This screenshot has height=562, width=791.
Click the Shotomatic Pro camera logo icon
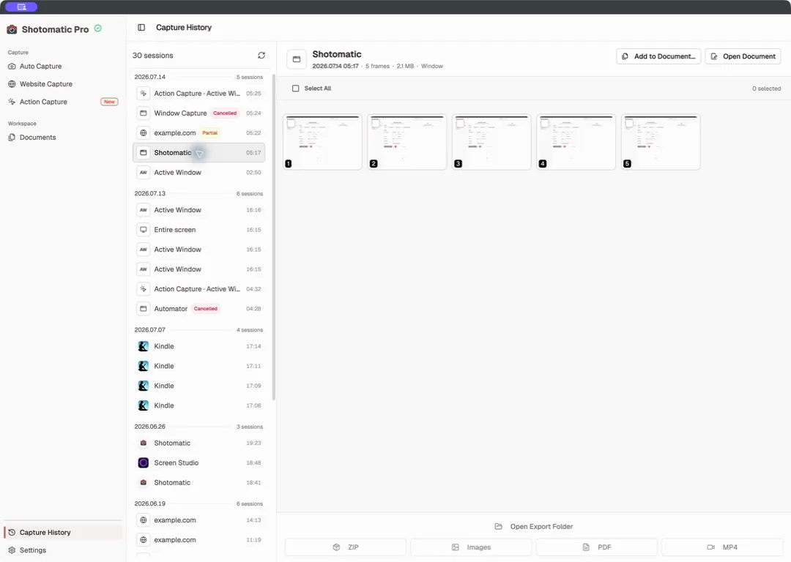coord(12,29)
